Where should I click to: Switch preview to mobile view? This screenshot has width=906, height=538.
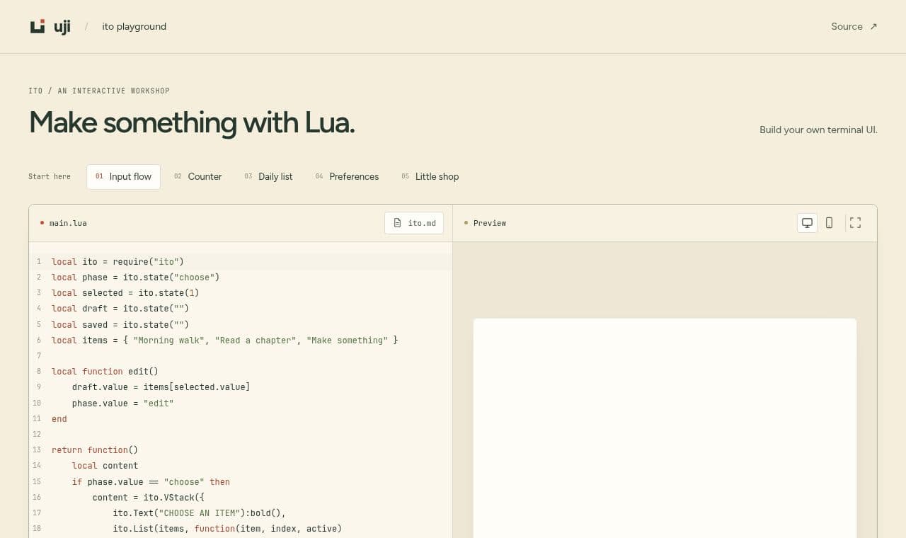[x=829, y=223]
